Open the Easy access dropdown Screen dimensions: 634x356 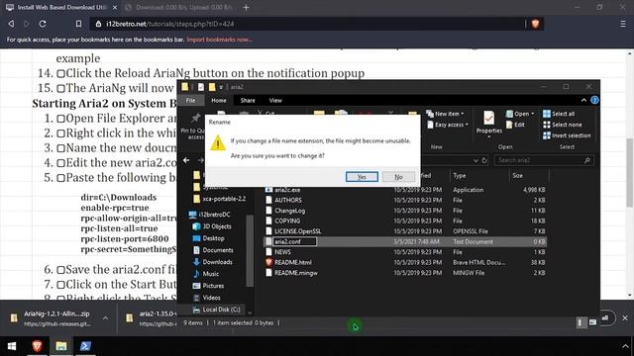[448, 125]
